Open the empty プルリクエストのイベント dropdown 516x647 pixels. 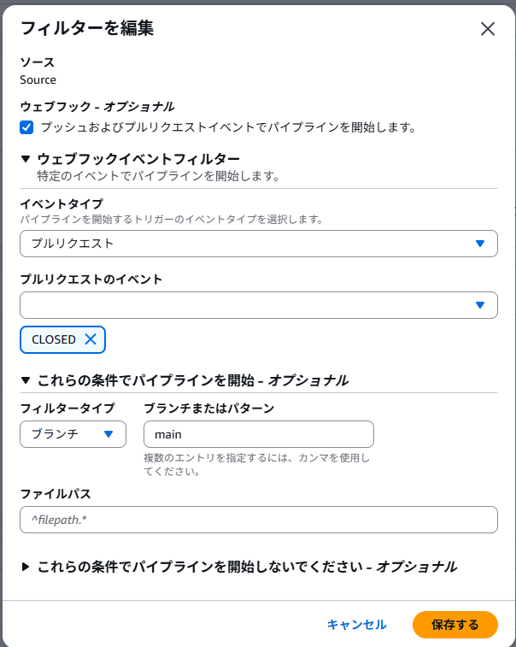248,305
